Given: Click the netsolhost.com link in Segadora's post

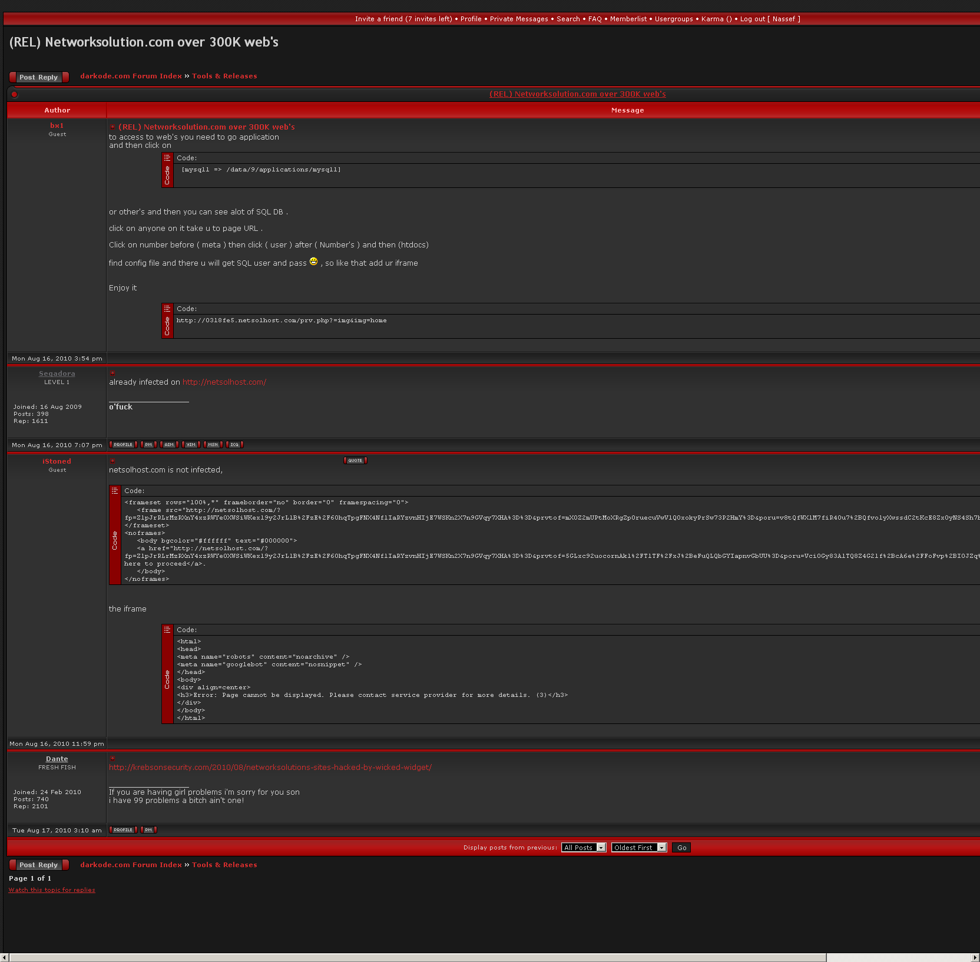Looking at the screenshot, I should click(x=224, y=382).
